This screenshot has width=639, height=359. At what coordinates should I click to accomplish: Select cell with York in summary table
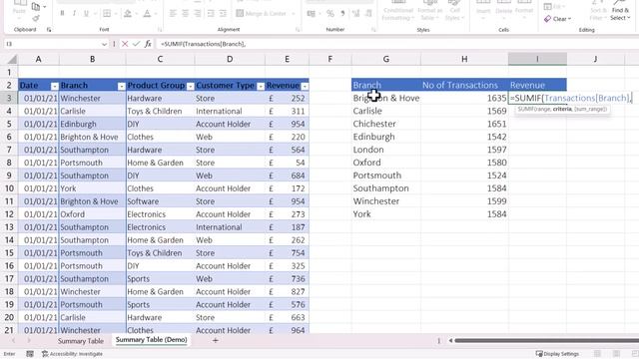tap(386, 214)
